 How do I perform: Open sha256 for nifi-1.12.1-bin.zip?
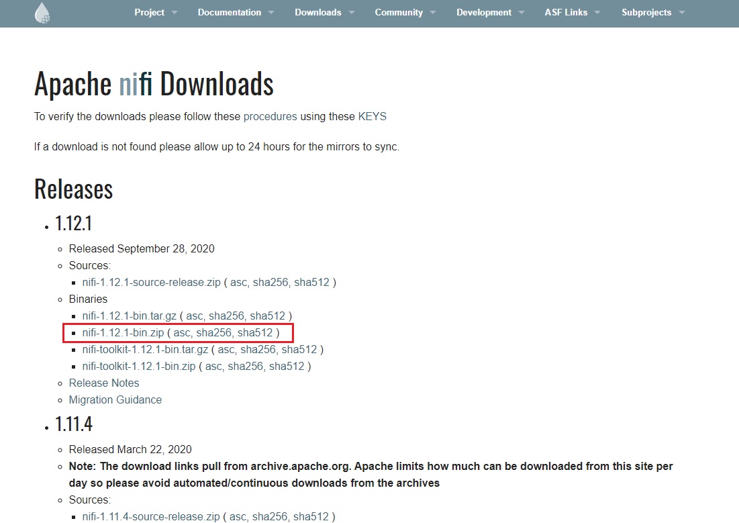(x=214, y=333)
